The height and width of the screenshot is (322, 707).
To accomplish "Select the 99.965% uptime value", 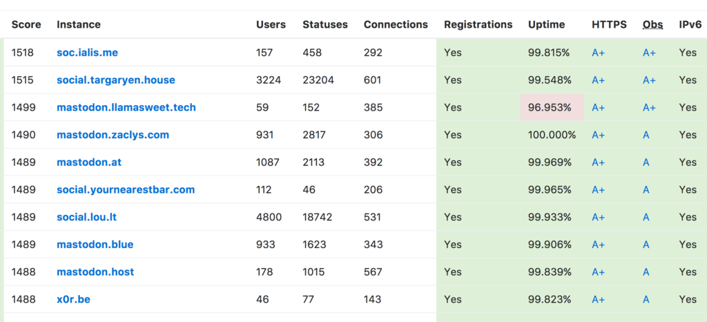I will pyautogui.click(x=550, y=190).
